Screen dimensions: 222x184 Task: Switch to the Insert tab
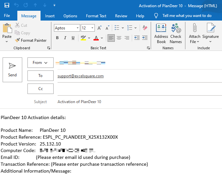[50, 16]
